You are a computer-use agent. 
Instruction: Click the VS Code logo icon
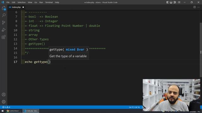pyautogui.click(x=3, y=2)
